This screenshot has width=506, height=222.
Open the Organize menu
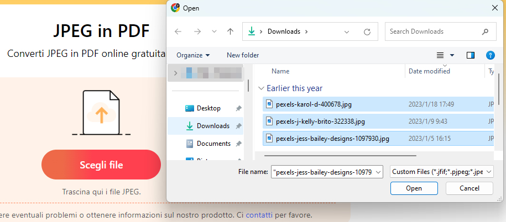click(193, 55)
